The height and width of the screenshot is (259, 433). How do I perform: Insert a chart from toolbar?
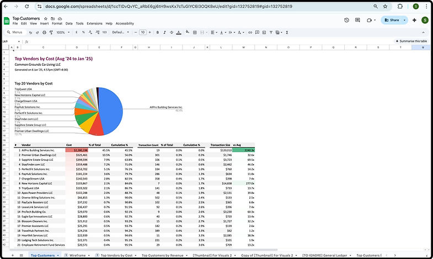264,33
